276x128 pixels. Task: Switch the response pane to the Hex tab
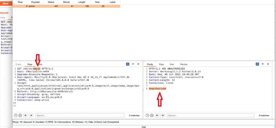(172, 64)
